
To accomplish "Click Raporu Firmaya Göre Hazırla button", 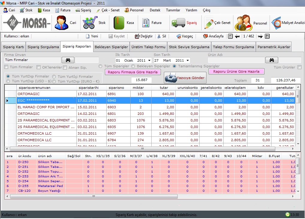I will point(133,72).
